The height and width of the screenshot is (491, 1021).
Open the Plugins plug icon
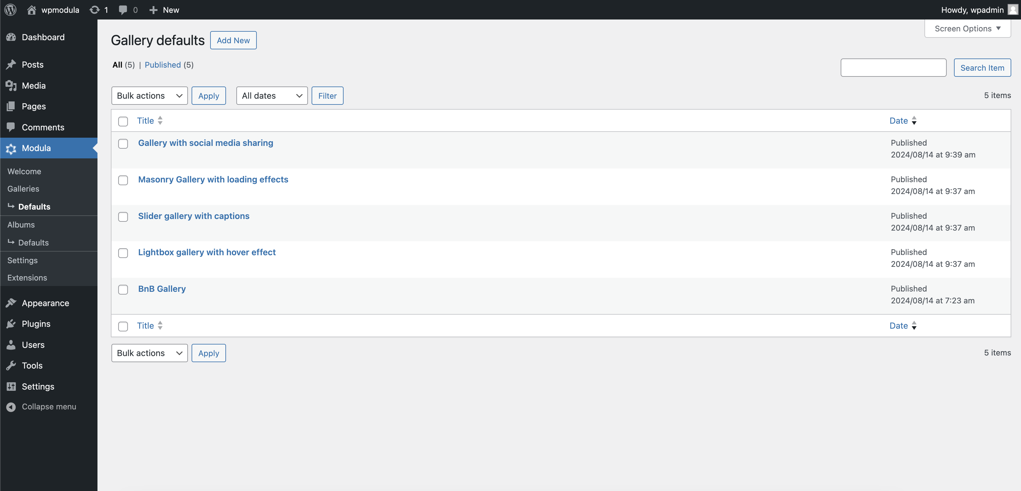coord(11,324)
